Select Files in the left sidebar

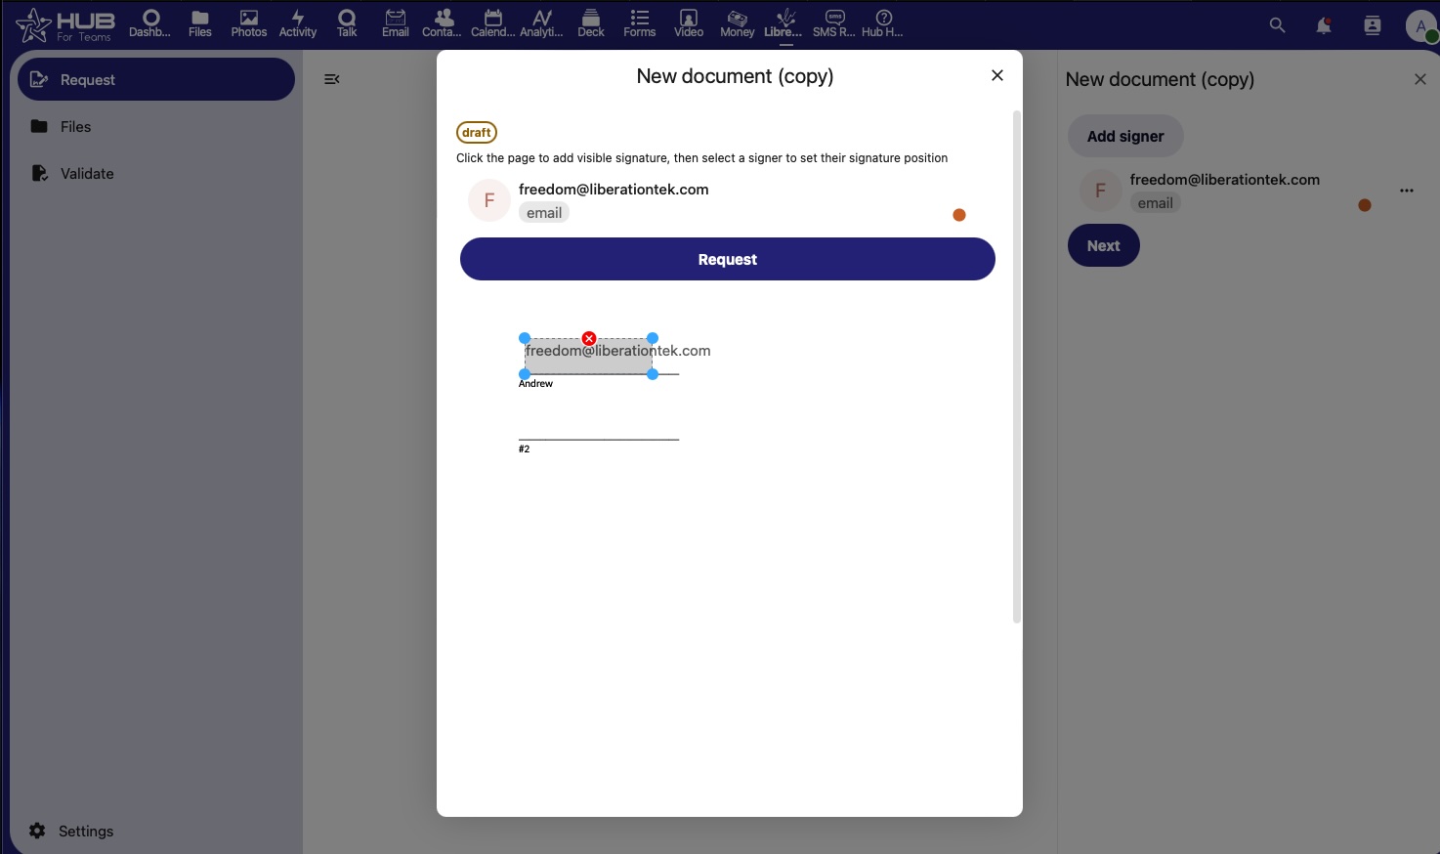[75, 127]
